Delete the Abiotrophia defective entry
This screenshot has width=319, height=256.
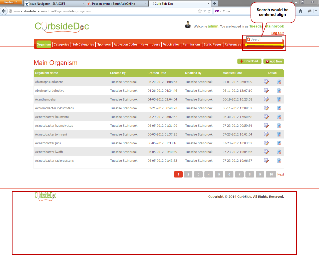279,91
